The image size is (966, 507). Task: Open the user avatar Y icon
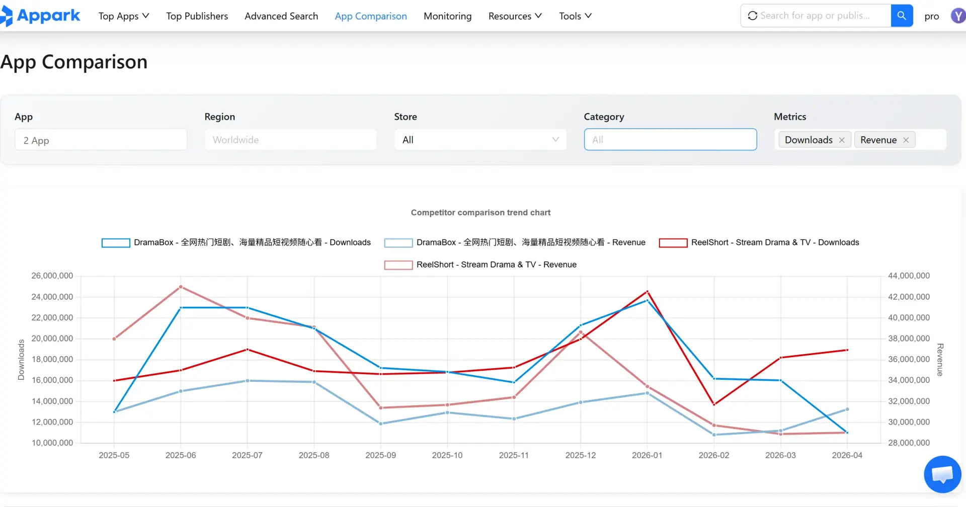tap(958, 16)
